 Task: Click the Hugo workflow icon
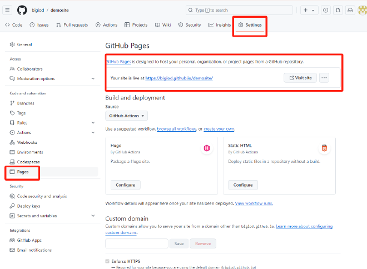point(207,148)
